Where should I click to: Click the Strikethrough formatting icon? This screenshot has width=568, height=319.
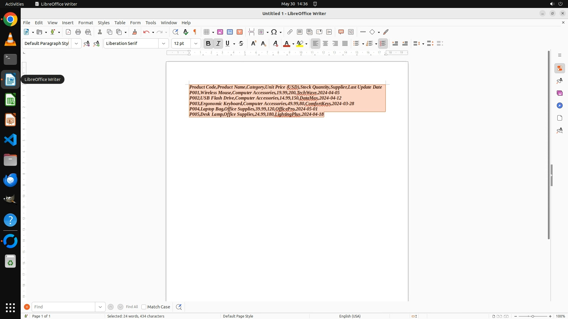coord(241,43)
